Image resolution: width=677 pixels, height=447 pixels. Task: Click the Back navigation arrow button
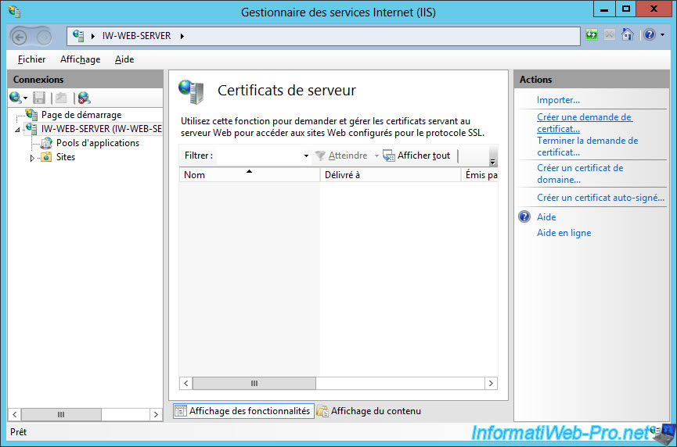20,37
